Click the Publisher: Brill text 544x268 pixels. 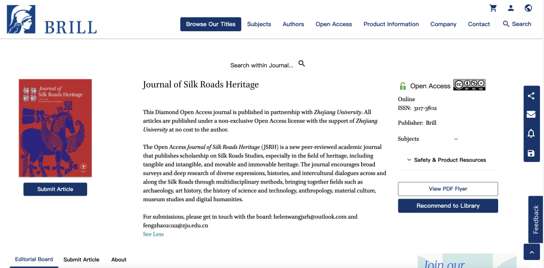[x=417, y=123]
